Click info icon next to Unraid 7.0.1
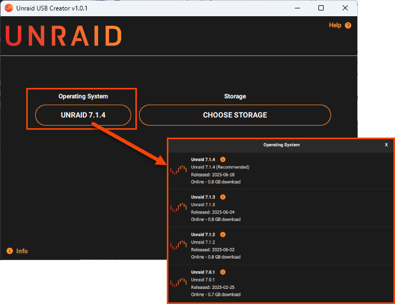This screenshot has width=395, height=304. point(222,272)
